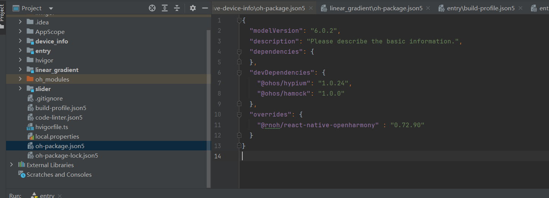Select the .idea folder icon
This screenshot has width=549, height=198.
click(30, 22)
